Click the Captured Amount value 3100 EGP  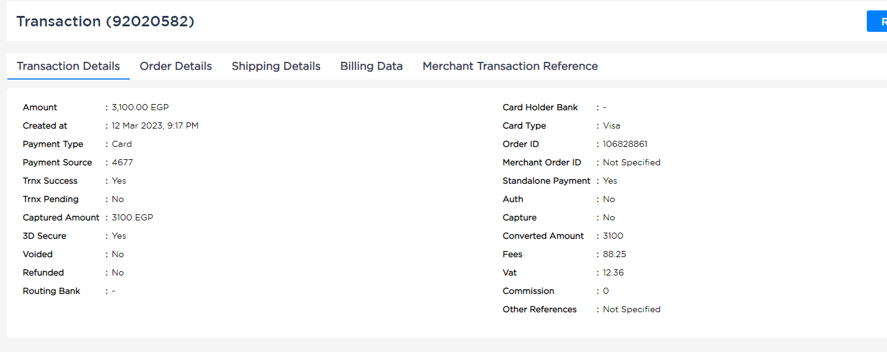pos(133,217)
